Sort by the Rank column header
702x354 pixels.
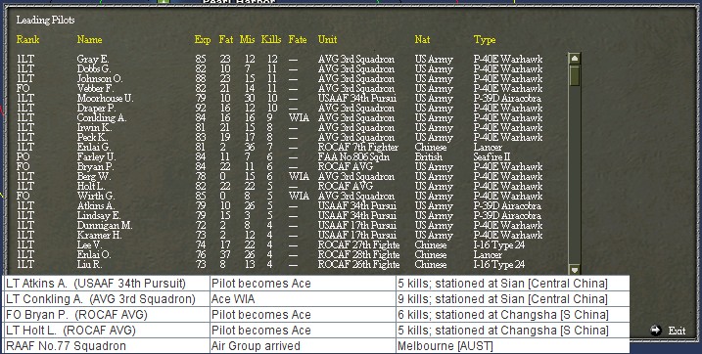pos(27,40)
